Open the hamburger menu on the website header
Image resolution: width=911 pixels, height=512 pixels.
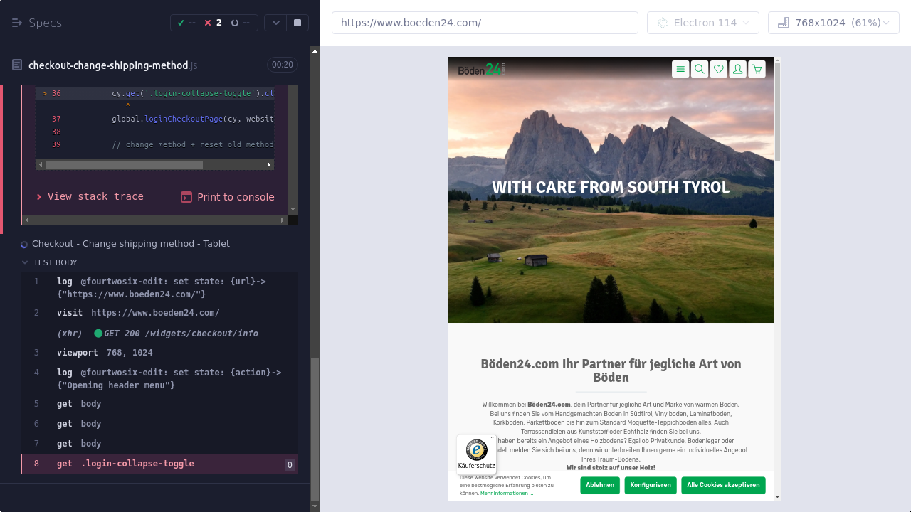coord(680,69)
